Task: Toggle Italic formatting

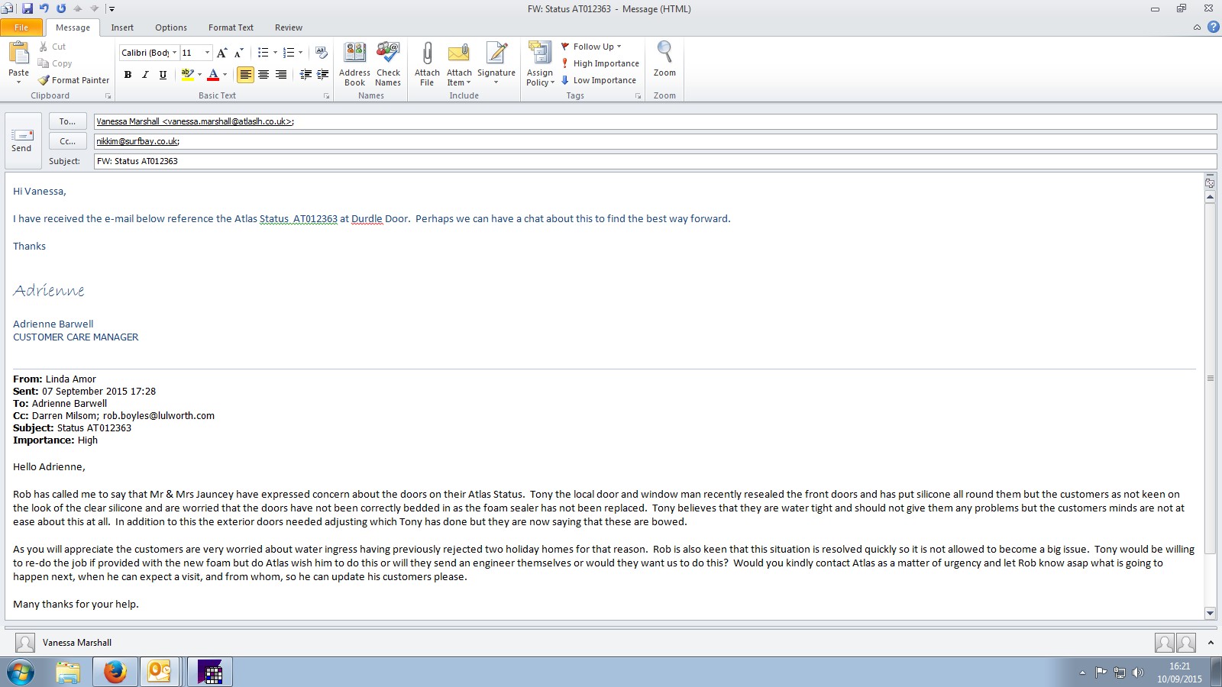Action: pyautogui.click(x=145, y=75)
